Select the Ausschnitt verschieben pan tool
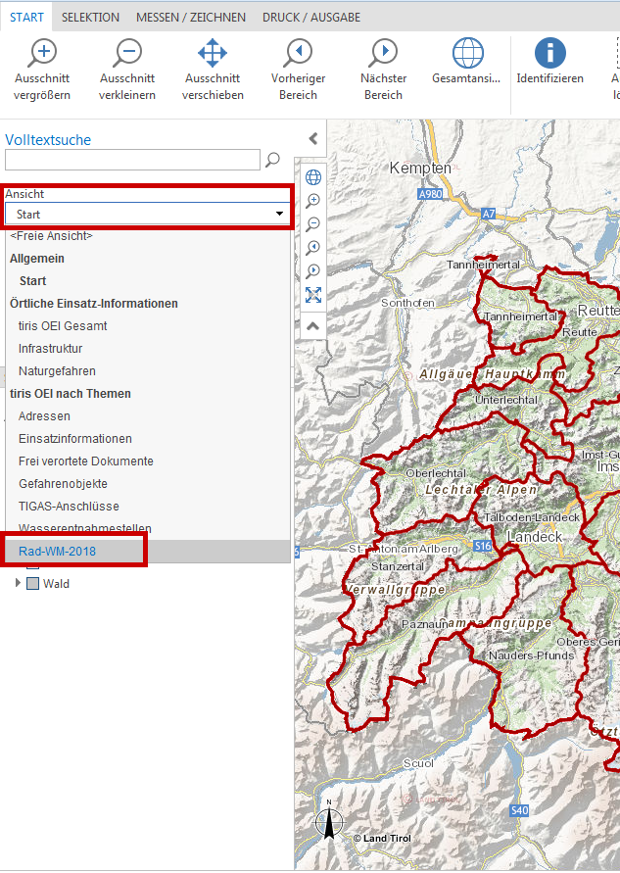Viewport: 620px width, 873px height. pos(213,55)
